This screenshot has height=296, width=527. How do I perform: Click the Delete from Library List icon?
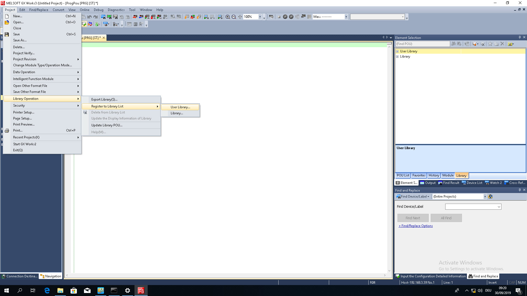[x=483, y=44]
